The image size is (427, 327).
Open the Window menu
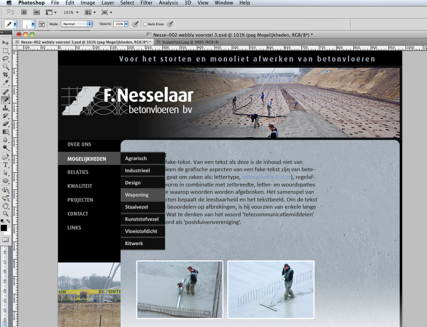tap(224, 3)
